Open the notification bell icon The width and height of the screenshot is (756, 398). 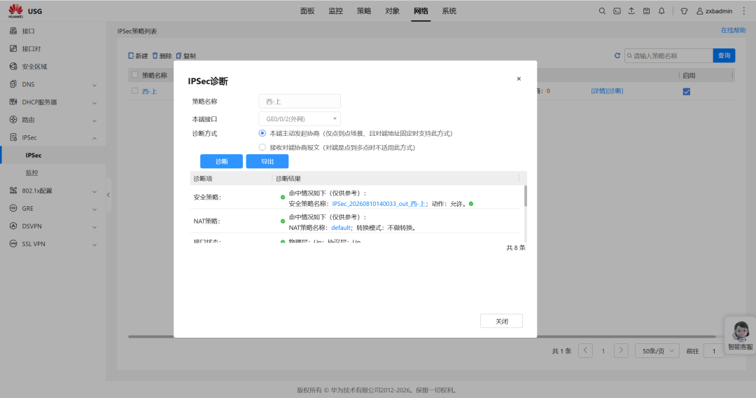661,11
